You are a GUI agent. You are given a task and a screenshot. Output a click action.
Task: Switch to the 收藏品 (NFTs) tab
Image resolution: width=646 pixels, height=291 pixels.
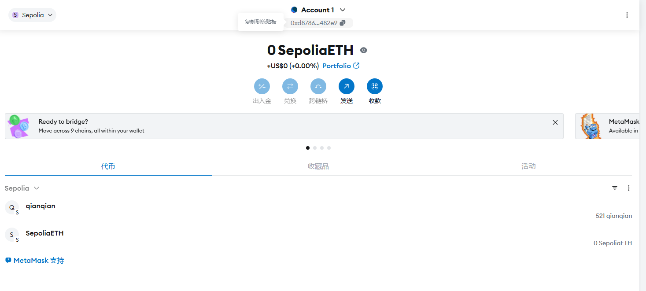[x=318, y=166]
